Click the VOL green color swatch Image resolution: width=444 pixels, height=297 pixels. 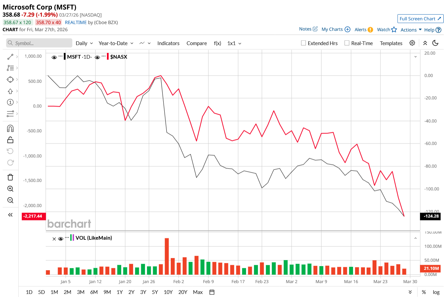(x=71, y=238)
